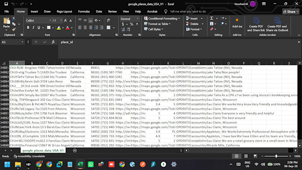Decrease font size with small A
The image size is (302, 170).
tap(71, 20)
